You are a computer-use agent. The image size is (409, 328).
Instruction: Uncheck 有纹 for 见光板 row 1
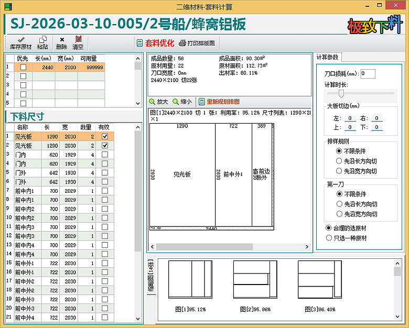pos(105,136)
